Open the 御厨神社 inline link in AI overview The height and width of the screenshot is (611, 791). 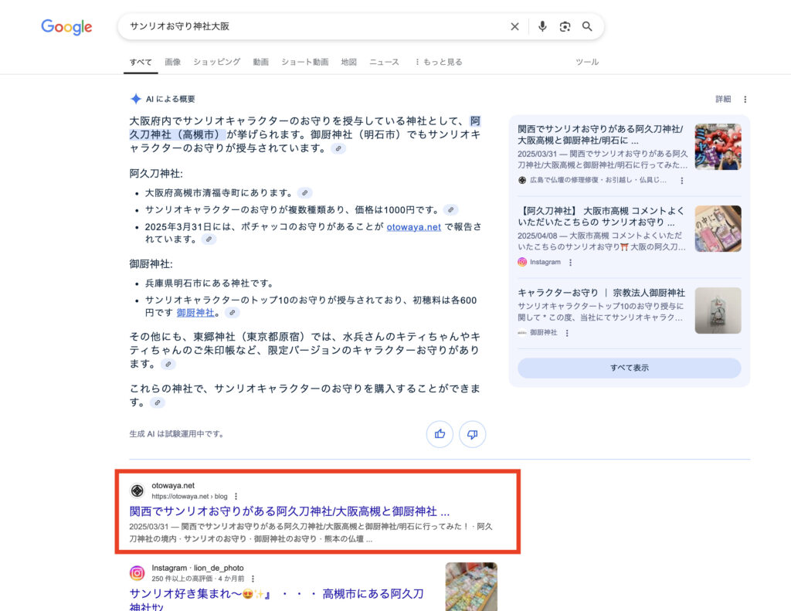195,313
